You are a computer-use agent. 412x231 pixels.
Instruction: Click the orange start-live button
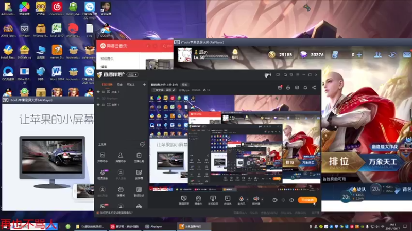point(307,200)
